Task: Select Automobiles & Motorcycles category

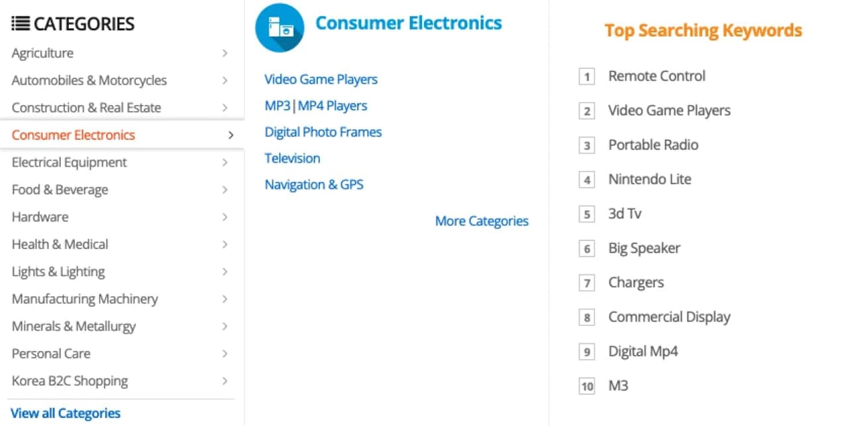Action: click(89, 80)
